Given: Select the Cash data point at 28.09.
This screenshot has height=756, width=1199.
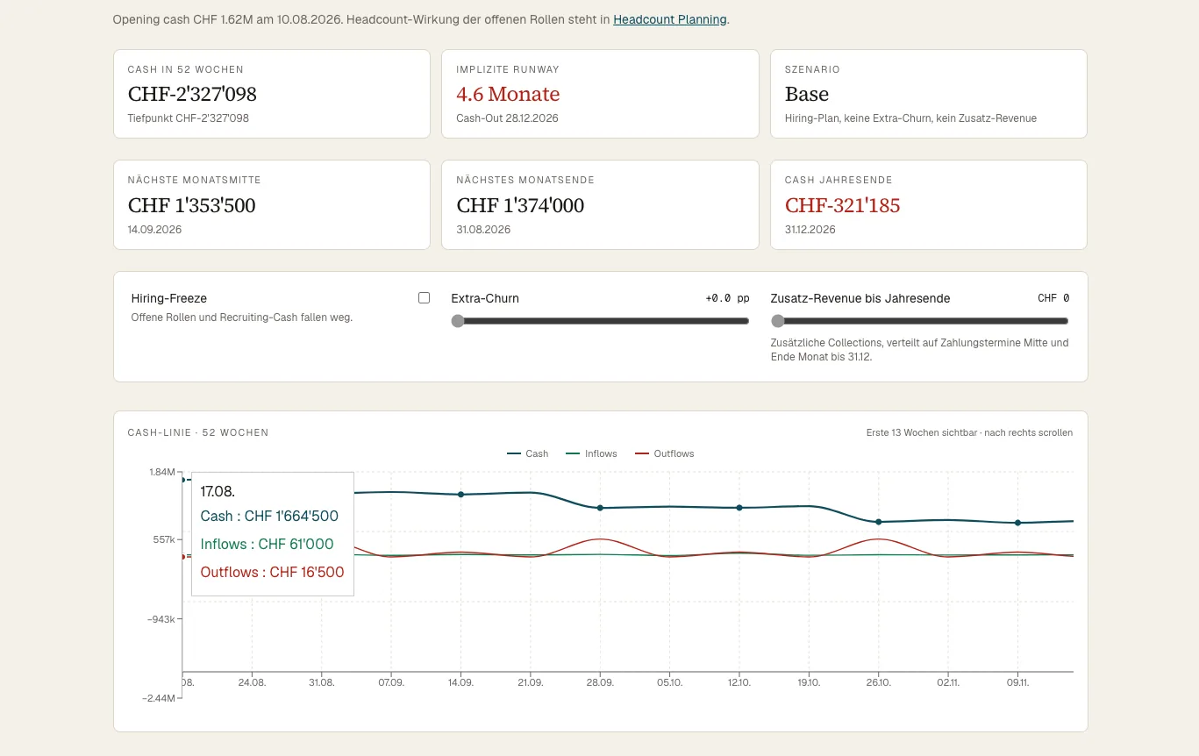Looking at the screenshot, I should [x=600, y=508].
